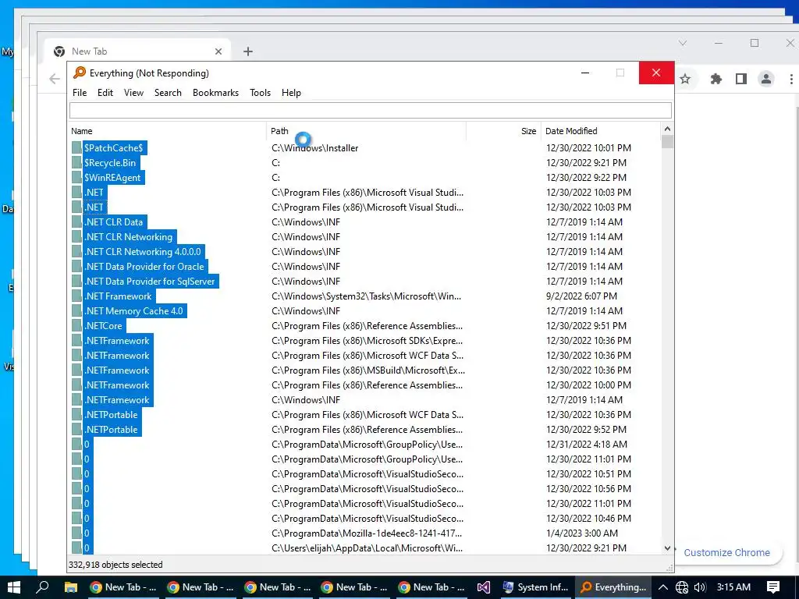Click the vertical scrollbar thumb in results
Screen dimensions: 799x599
[x=667, y=142]
